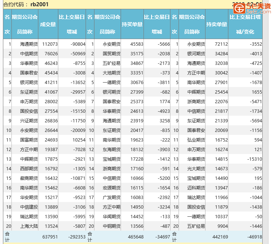Click short position value 27901
This screenshot has height=244, width=273.
[x=221, y=83]
